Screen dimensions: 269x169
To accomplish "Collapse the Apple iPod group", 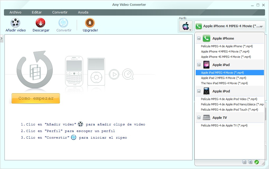I will tap(199, 91).
